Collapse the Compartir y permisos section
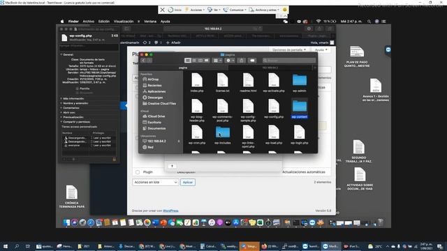The width and height of the screenshot is (447, 251). tap(61, 122)
